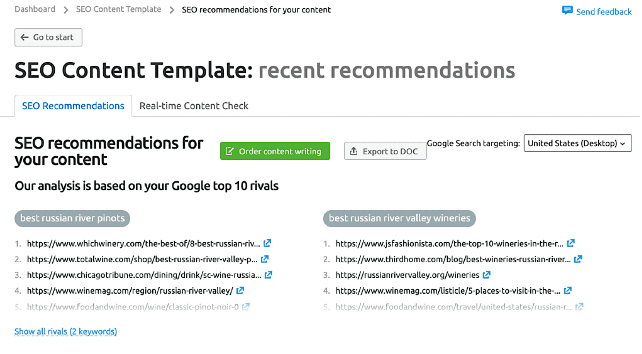This screenshot has width=642, height=354.
Task: Open external link icon beside whichwinery.com URL
Action: coord(267,243)
